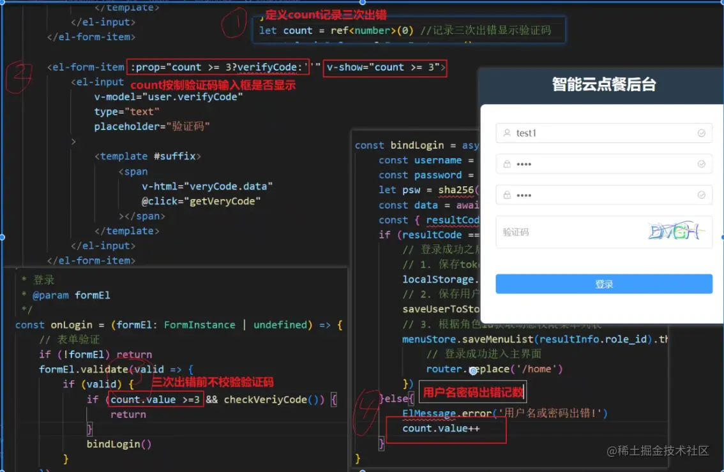Image resolution: width=724 pixels, height=472 pixels.
Task: Click the router.replace('/home') line
Action: pyautogui.click(x=494, y=369)
